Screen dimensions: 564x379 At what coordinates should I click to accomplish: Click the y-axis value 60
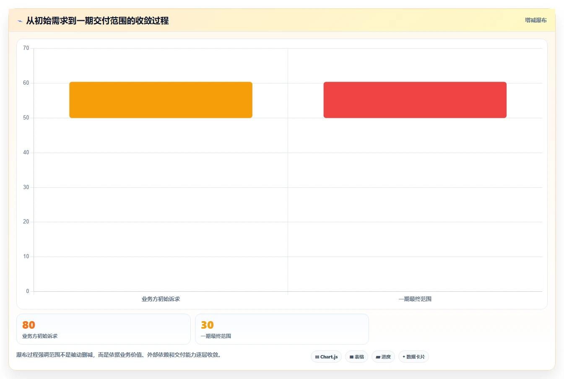pyautogui.click(x=26, y=83)
